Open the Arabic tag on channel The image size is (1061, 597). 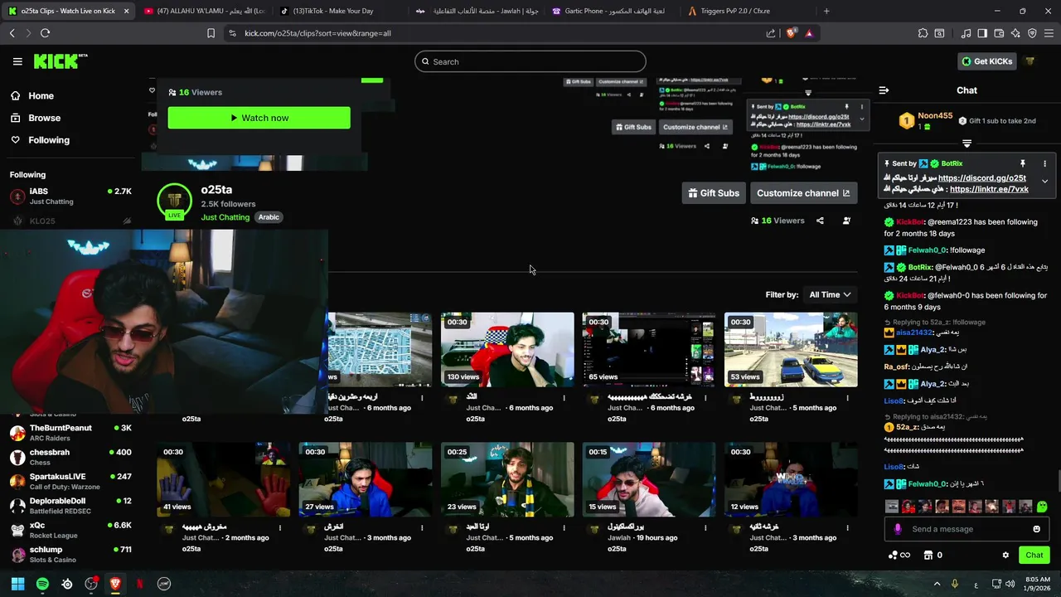click(x=269, y=217)
